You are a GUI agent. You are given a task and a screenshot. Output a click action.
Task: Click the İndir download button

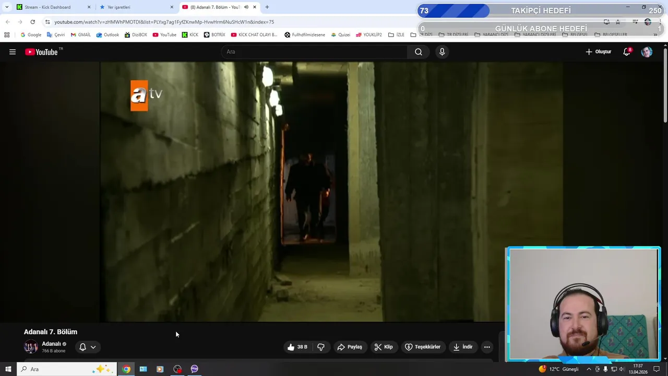coord(463,347)
